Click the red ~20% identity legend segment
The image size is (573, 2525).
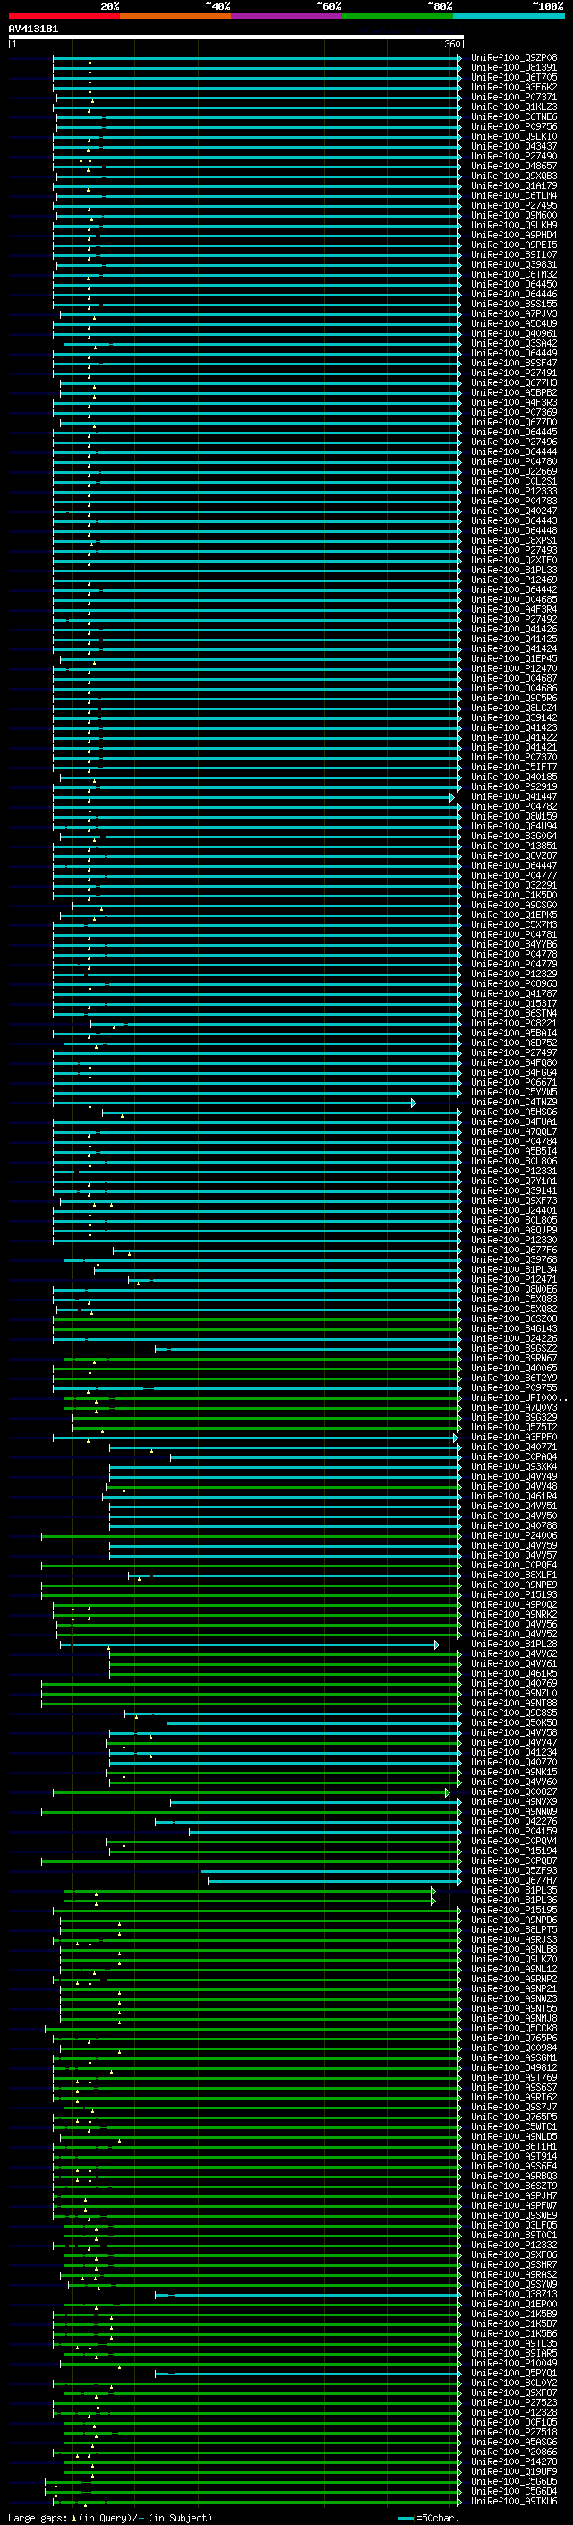[64, 17]
